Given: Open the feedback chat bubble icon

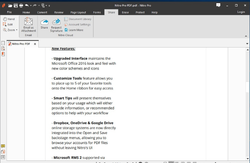Looking at the screenshot, I should (x=218, y=5).
